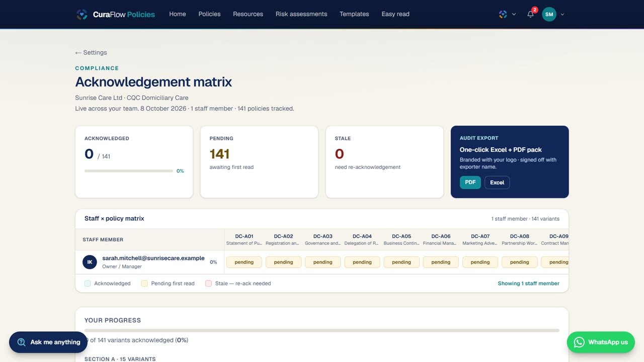Export the audit pack as Excel
The height and width of the screenshot is (362, 644).
(x=497, y=183)
